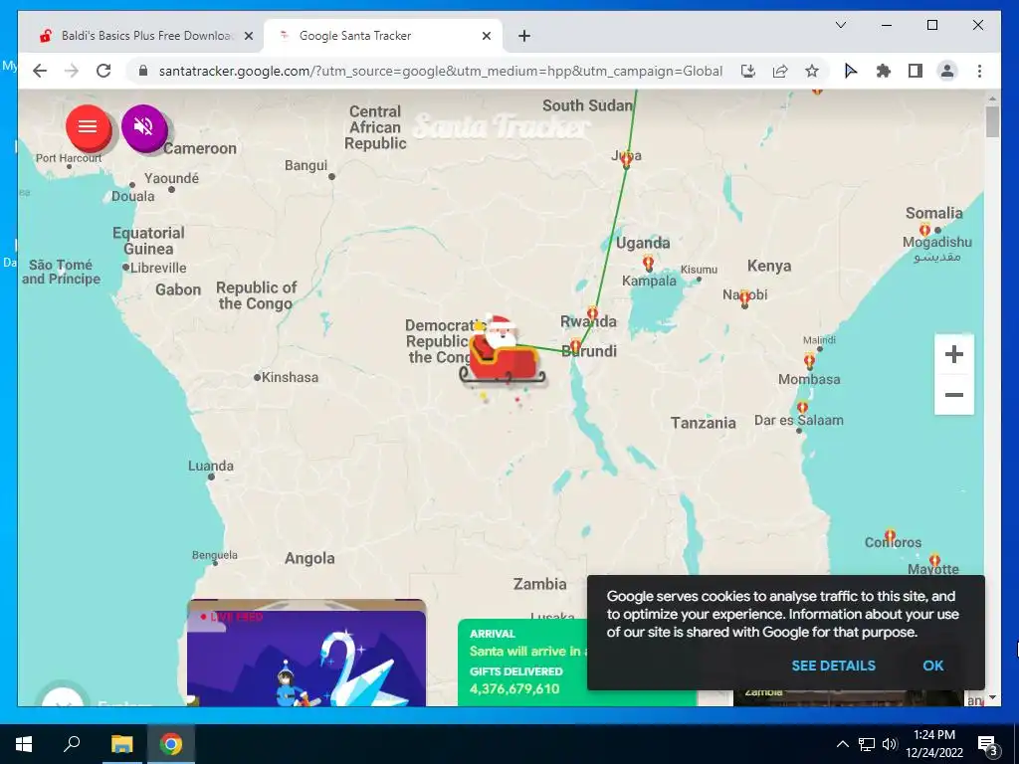Viewport: 1019px width, 764px height.
Task: Click Santa's sleigh on the map
Action: (x=502, y=354)
